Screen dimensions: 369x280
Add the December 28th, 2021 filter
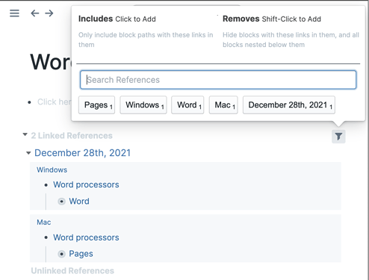tap(289, 105)
